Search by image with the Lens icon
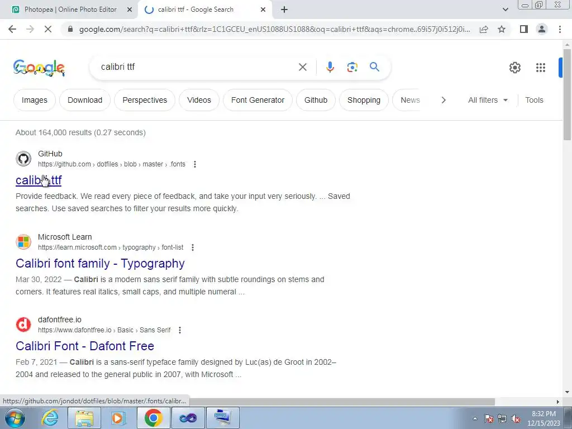Screen dimensions: 572x429 [x=352, y=67]
